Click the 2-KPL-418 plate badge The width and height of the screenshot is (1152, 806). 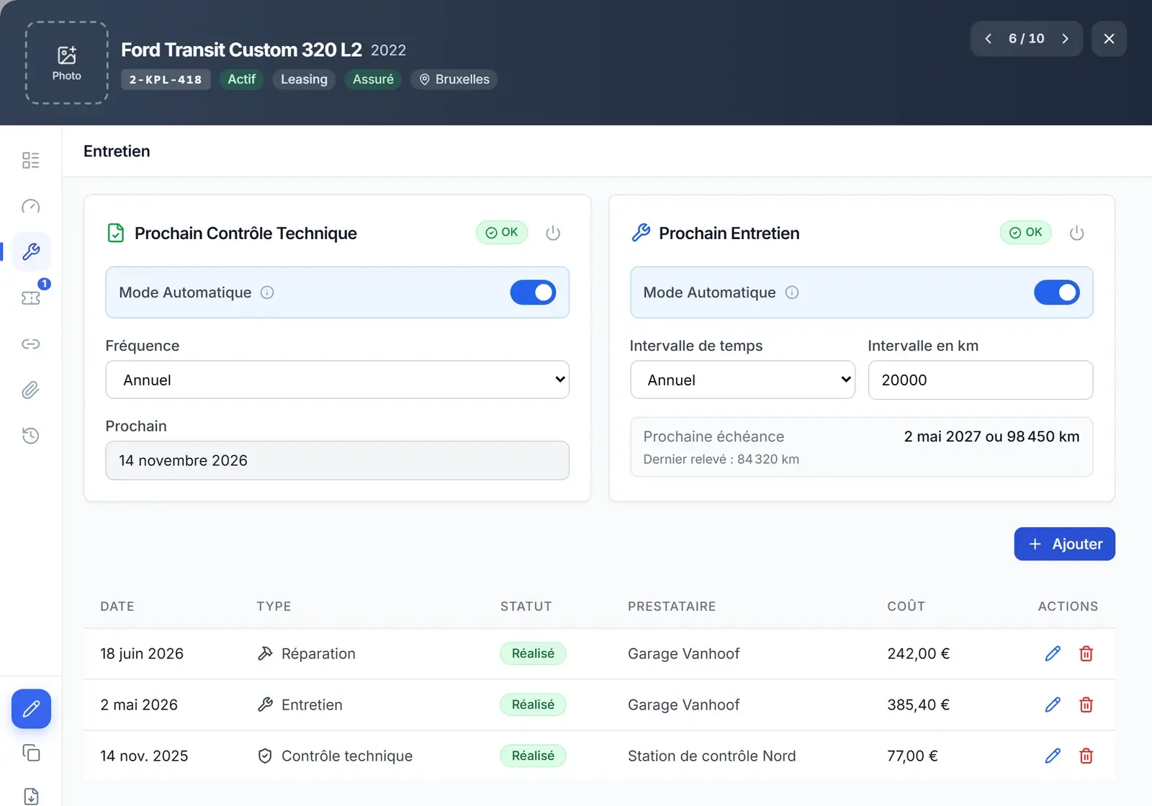(x=166, y=79)
